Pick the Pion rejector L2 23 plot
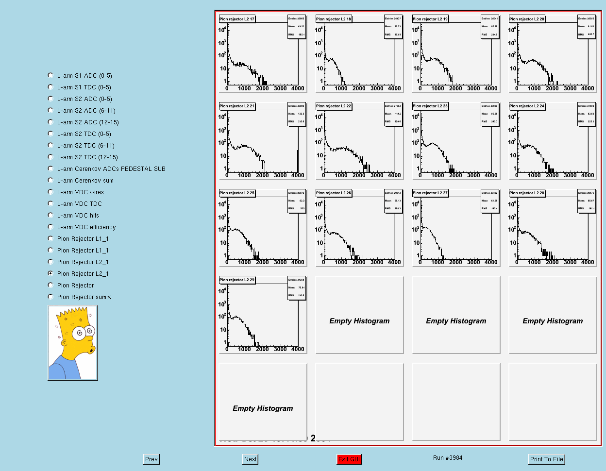This screenshot has height=471, width=606. click(456, 140)
